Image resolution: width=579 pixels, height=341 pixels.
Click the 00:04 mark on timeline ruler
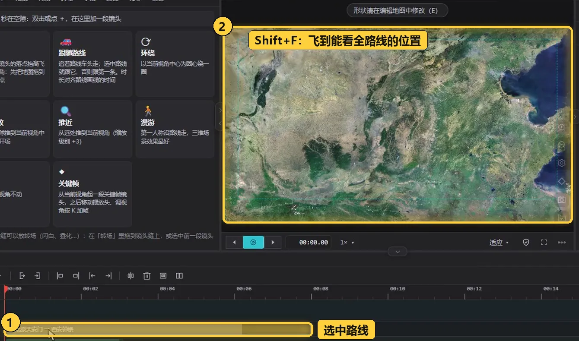(x=167, y=289)
